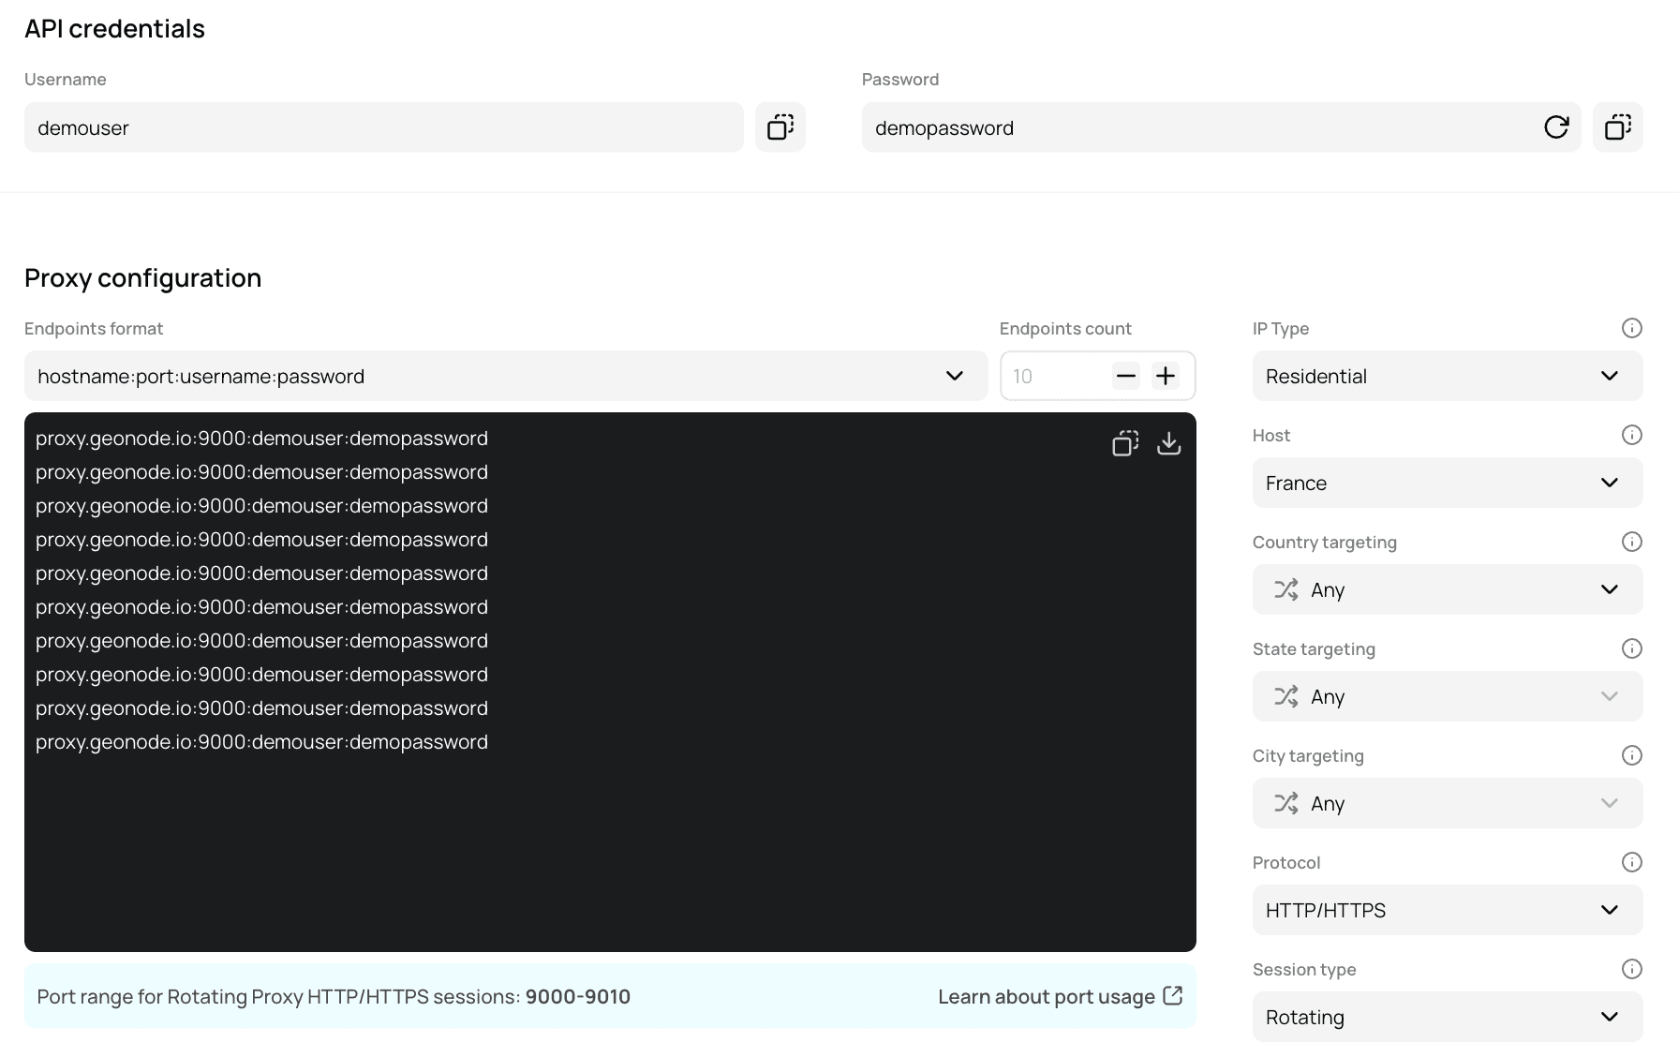View the IP Type info tooltip

click(1631, 327)
